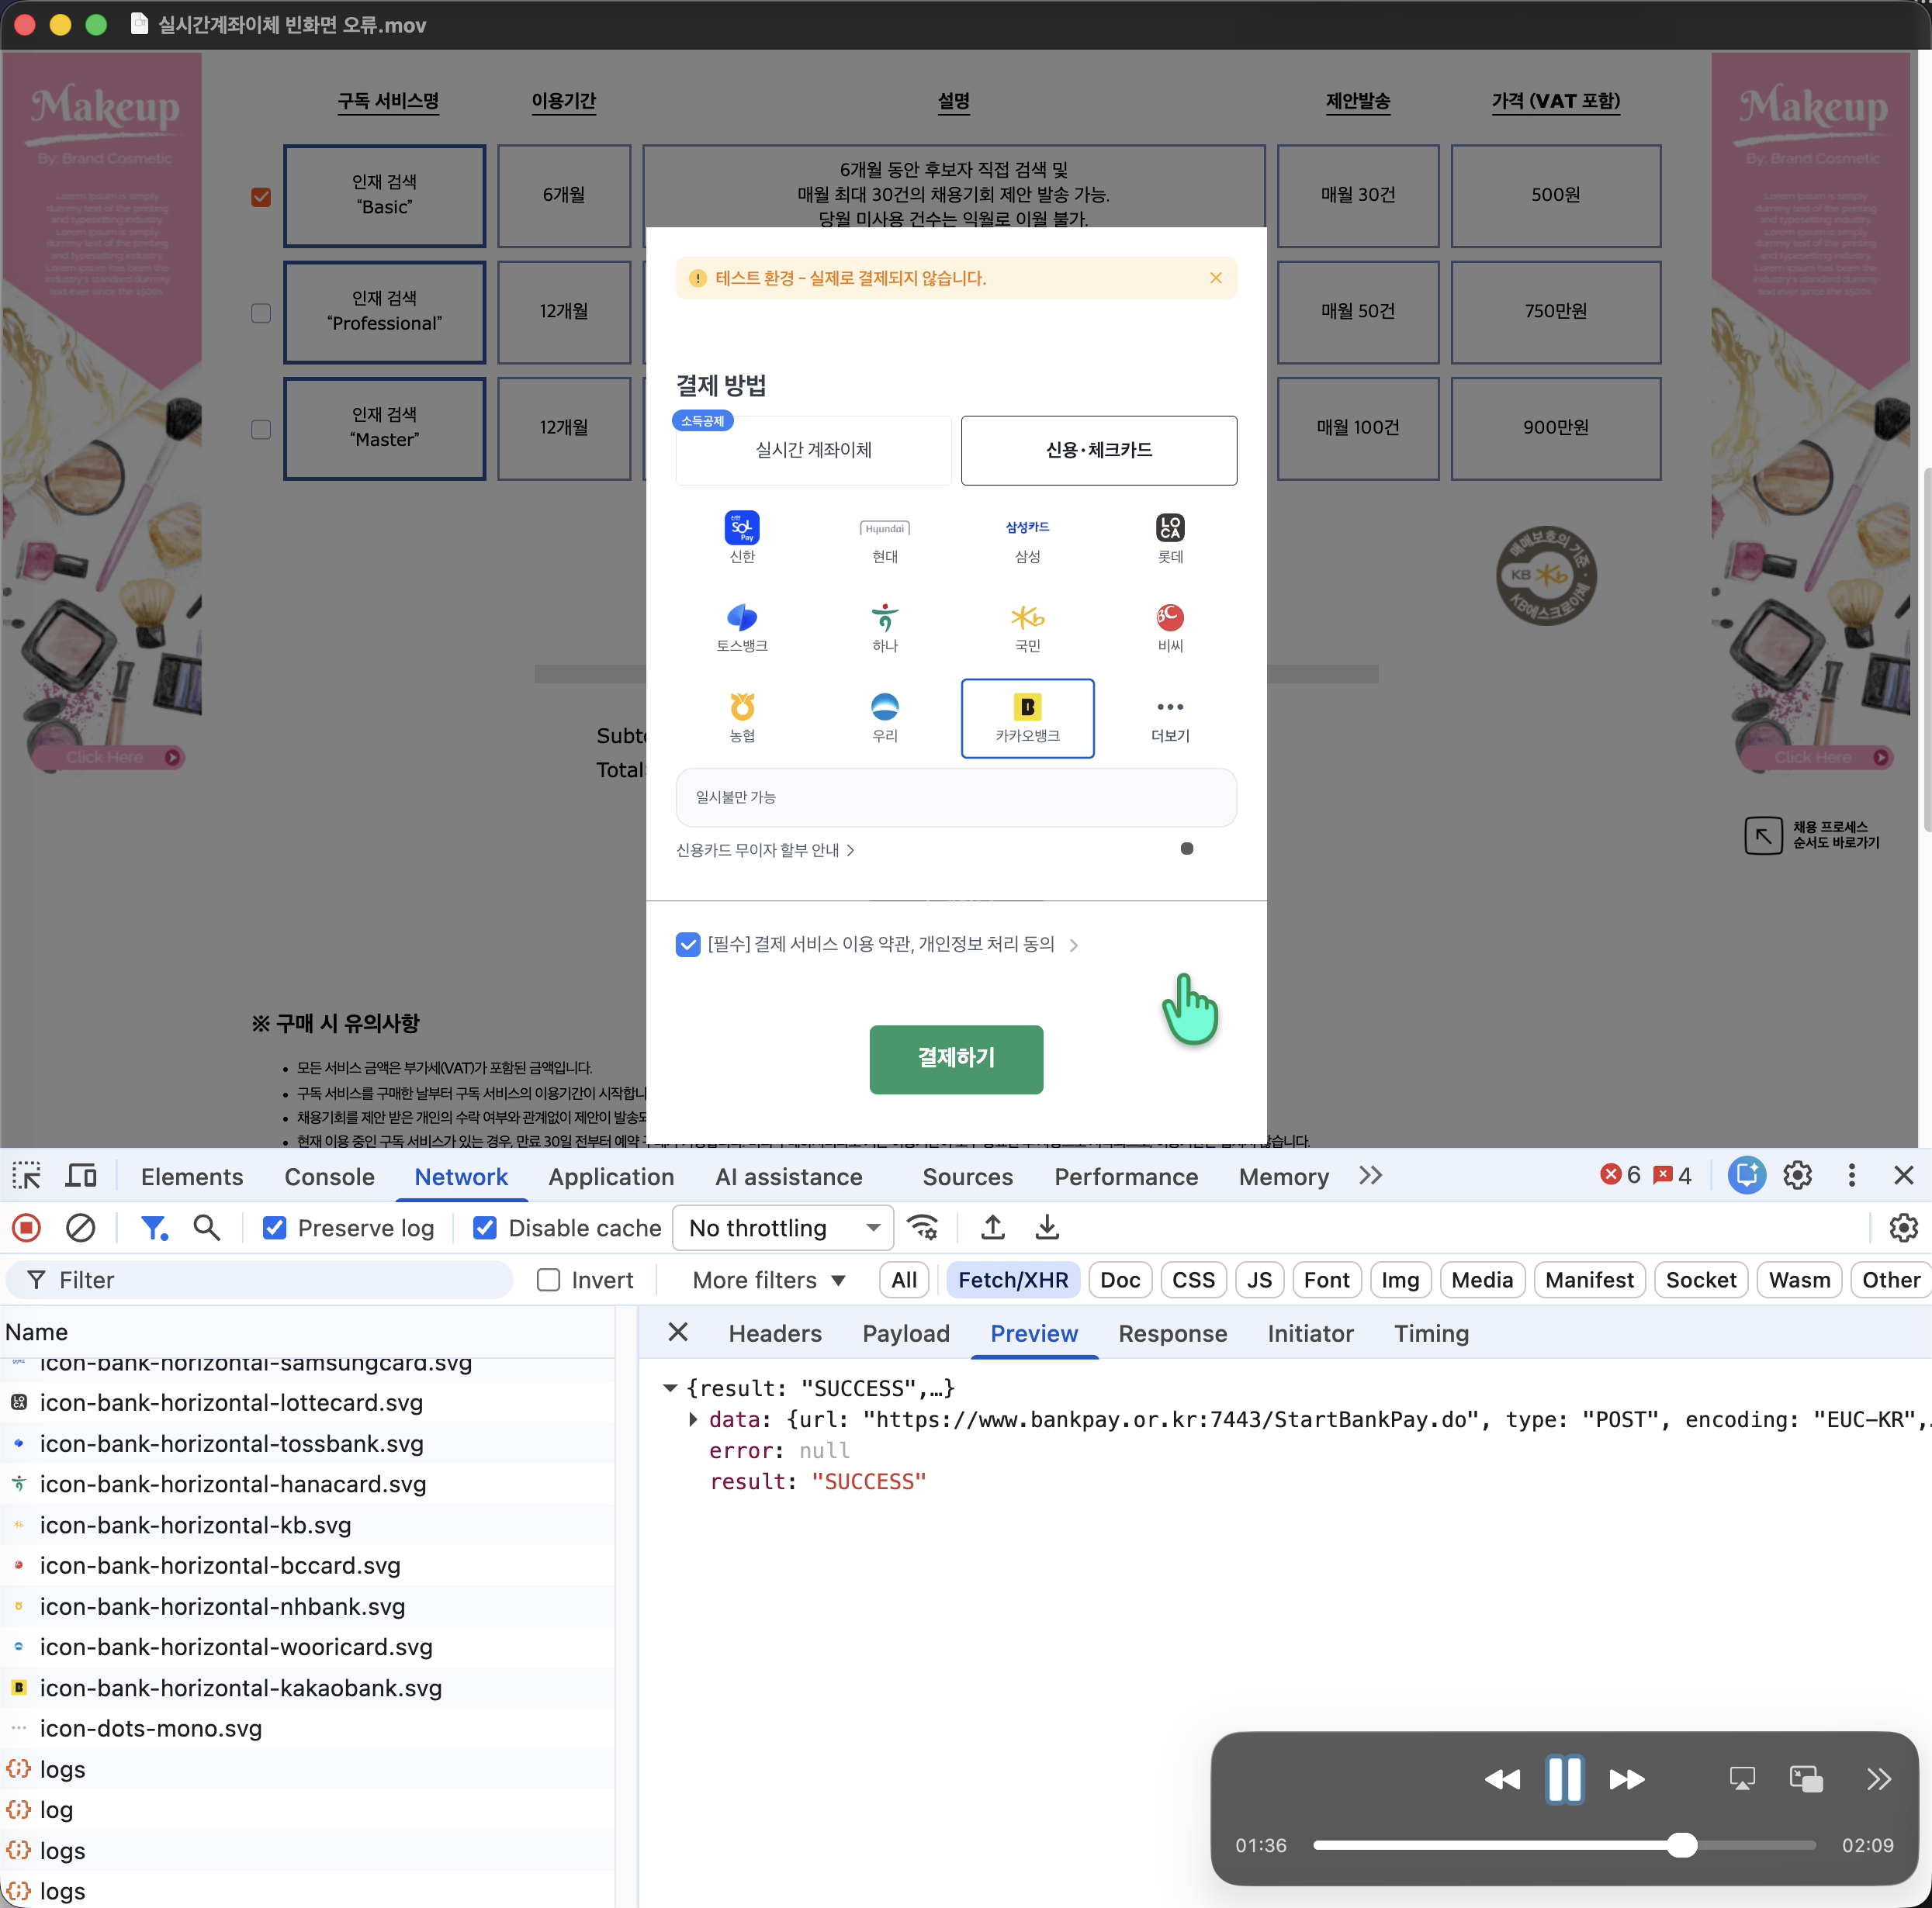Open DevTools settings gear icon
1932x1908 pixels.
(x=1797, y=1175)
